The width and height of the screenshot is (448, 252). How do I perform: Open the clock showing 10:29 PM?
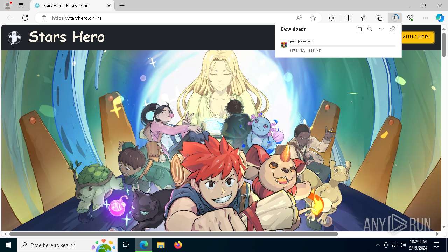coord(418,245)
